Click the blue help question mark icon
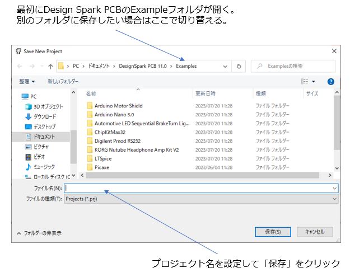 pyautogui.click(x=330, y=81)
